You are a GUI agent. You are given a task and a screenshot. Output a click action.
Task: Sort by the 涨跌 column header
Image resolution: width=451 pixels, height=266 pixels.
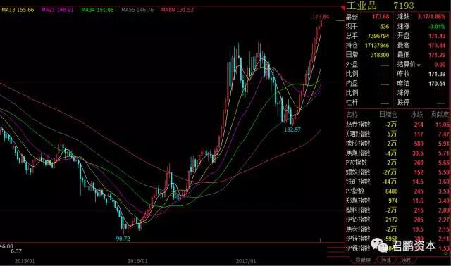point(416,115)
